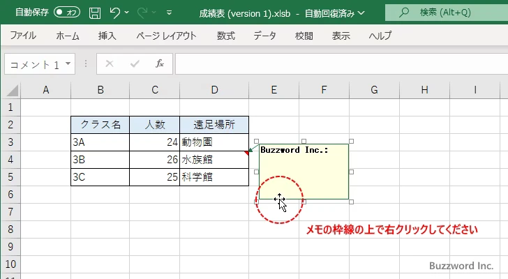Switch to the 表示 tab
508x279 pixels.
tap(341, 36)
